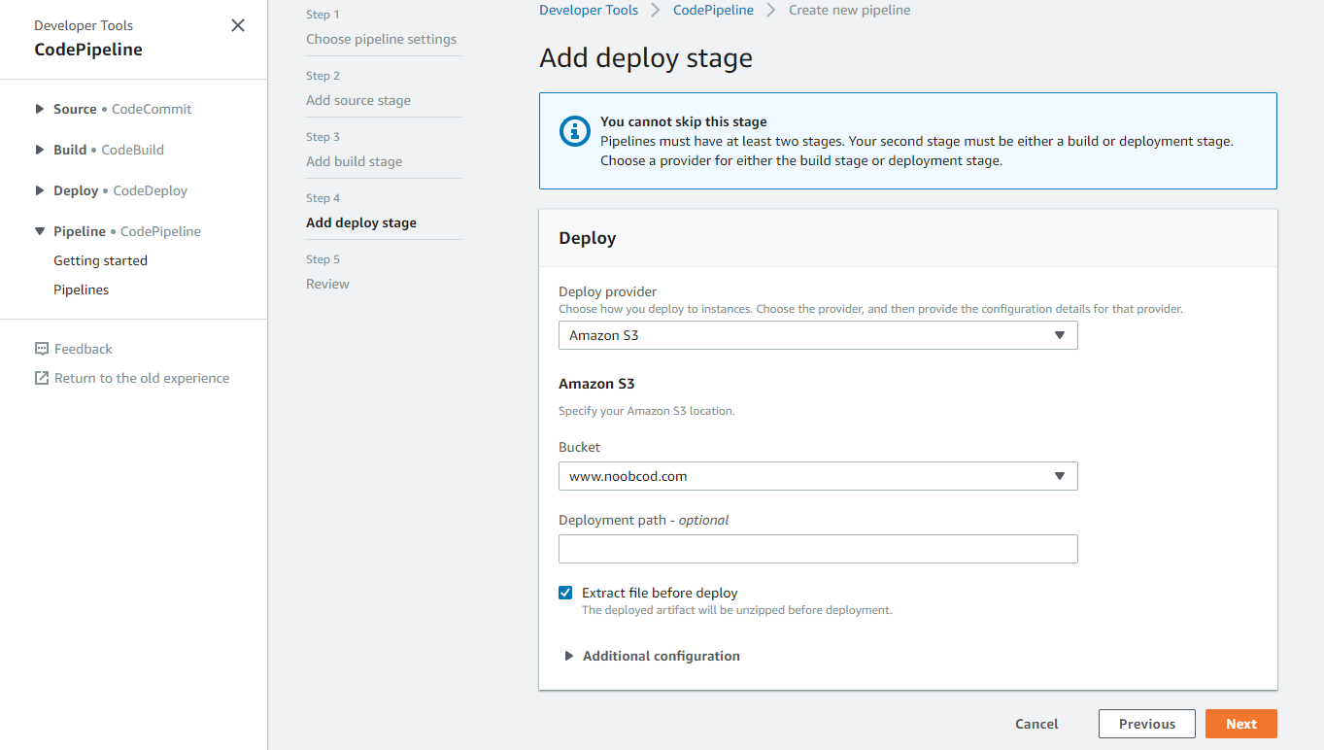Go back with the Previous button
This screenshot has width=1324, height=750.
(1146, 724)
